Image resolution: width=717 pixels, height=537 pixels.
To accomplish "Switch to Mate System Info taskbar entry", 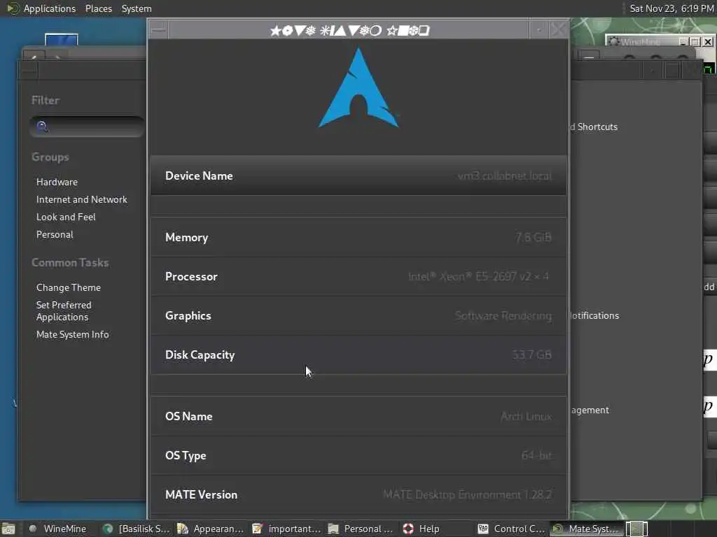I will tap(586, 529).
